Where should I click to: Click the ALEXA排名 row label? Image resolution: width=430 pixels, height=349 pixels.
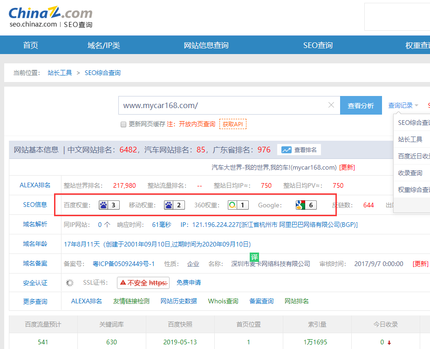point(35,185)
